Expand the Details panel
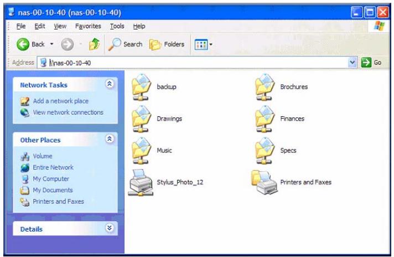 click(110, 228)
